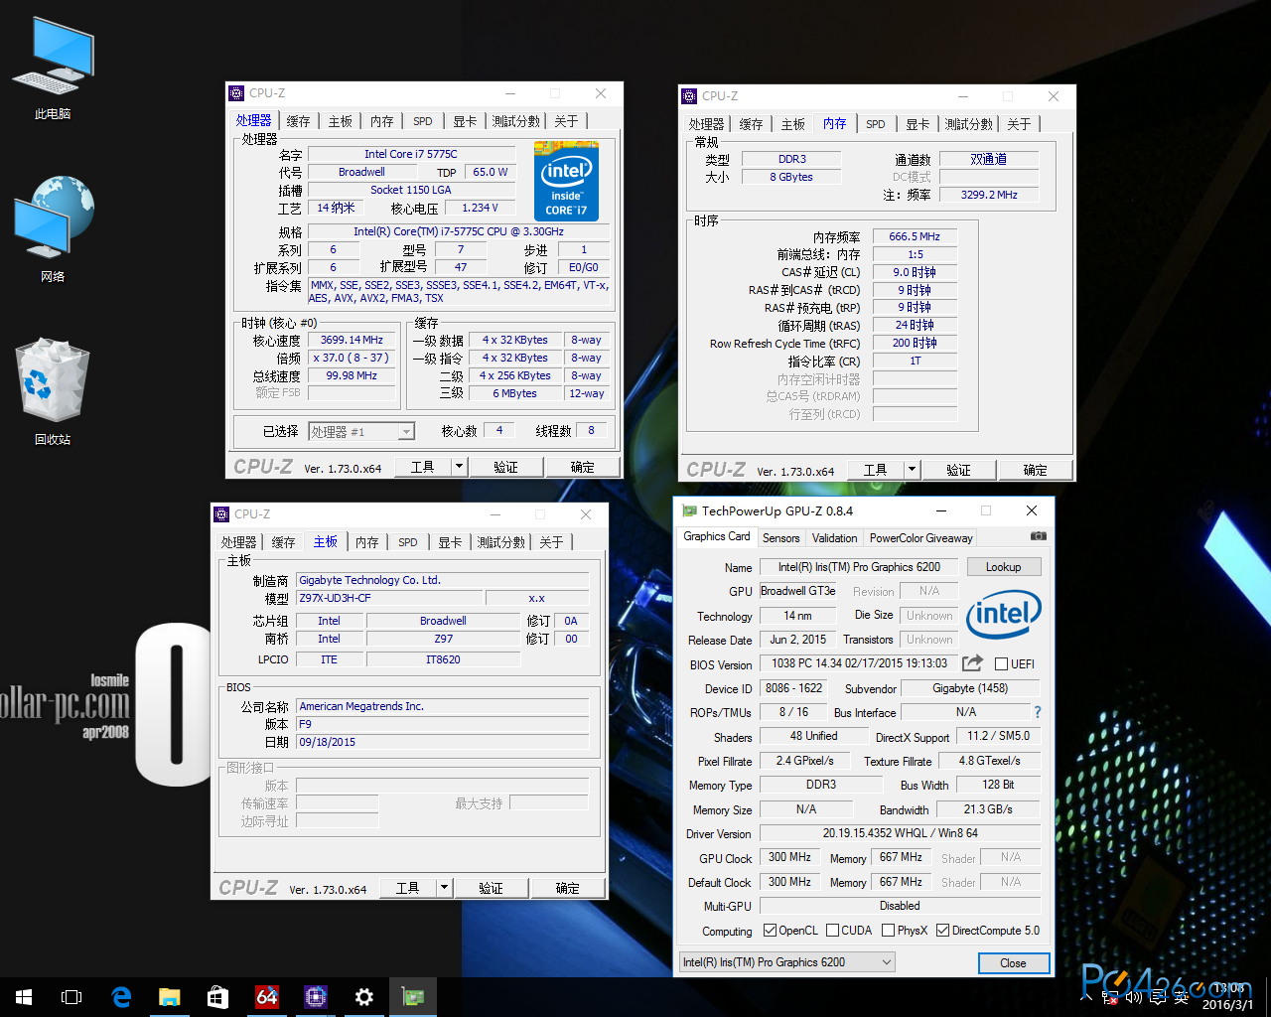1271x1017 pixels.
Task: Click the title icon of the CPU-Z 主板 window
Action: (x=221, y=514)
